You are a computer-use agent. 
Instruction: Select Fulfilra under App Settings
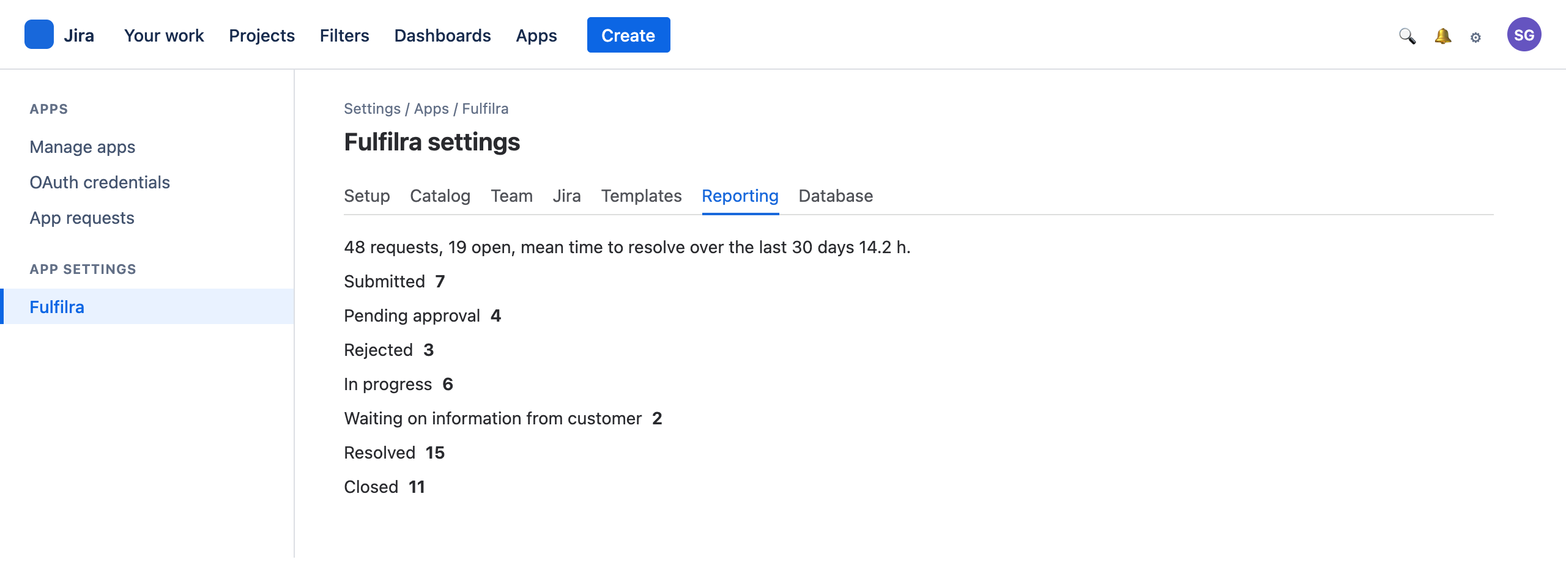tap(147, 306)
